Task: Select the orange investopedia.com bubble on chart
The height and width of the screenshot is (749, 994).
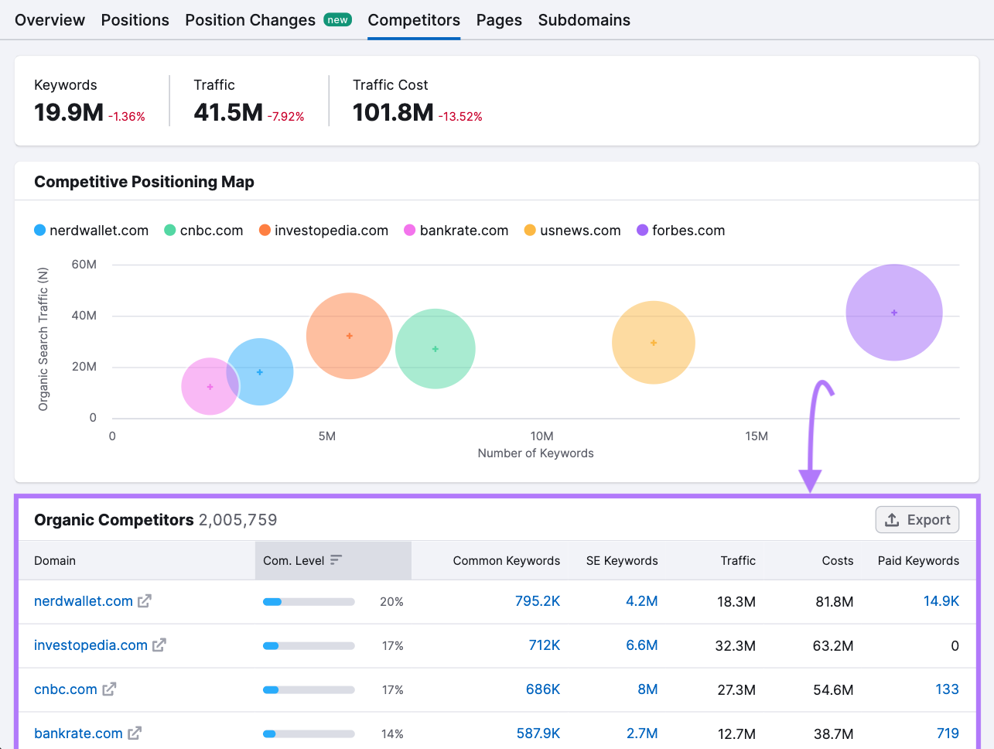Action: click(x=350, y=336)
